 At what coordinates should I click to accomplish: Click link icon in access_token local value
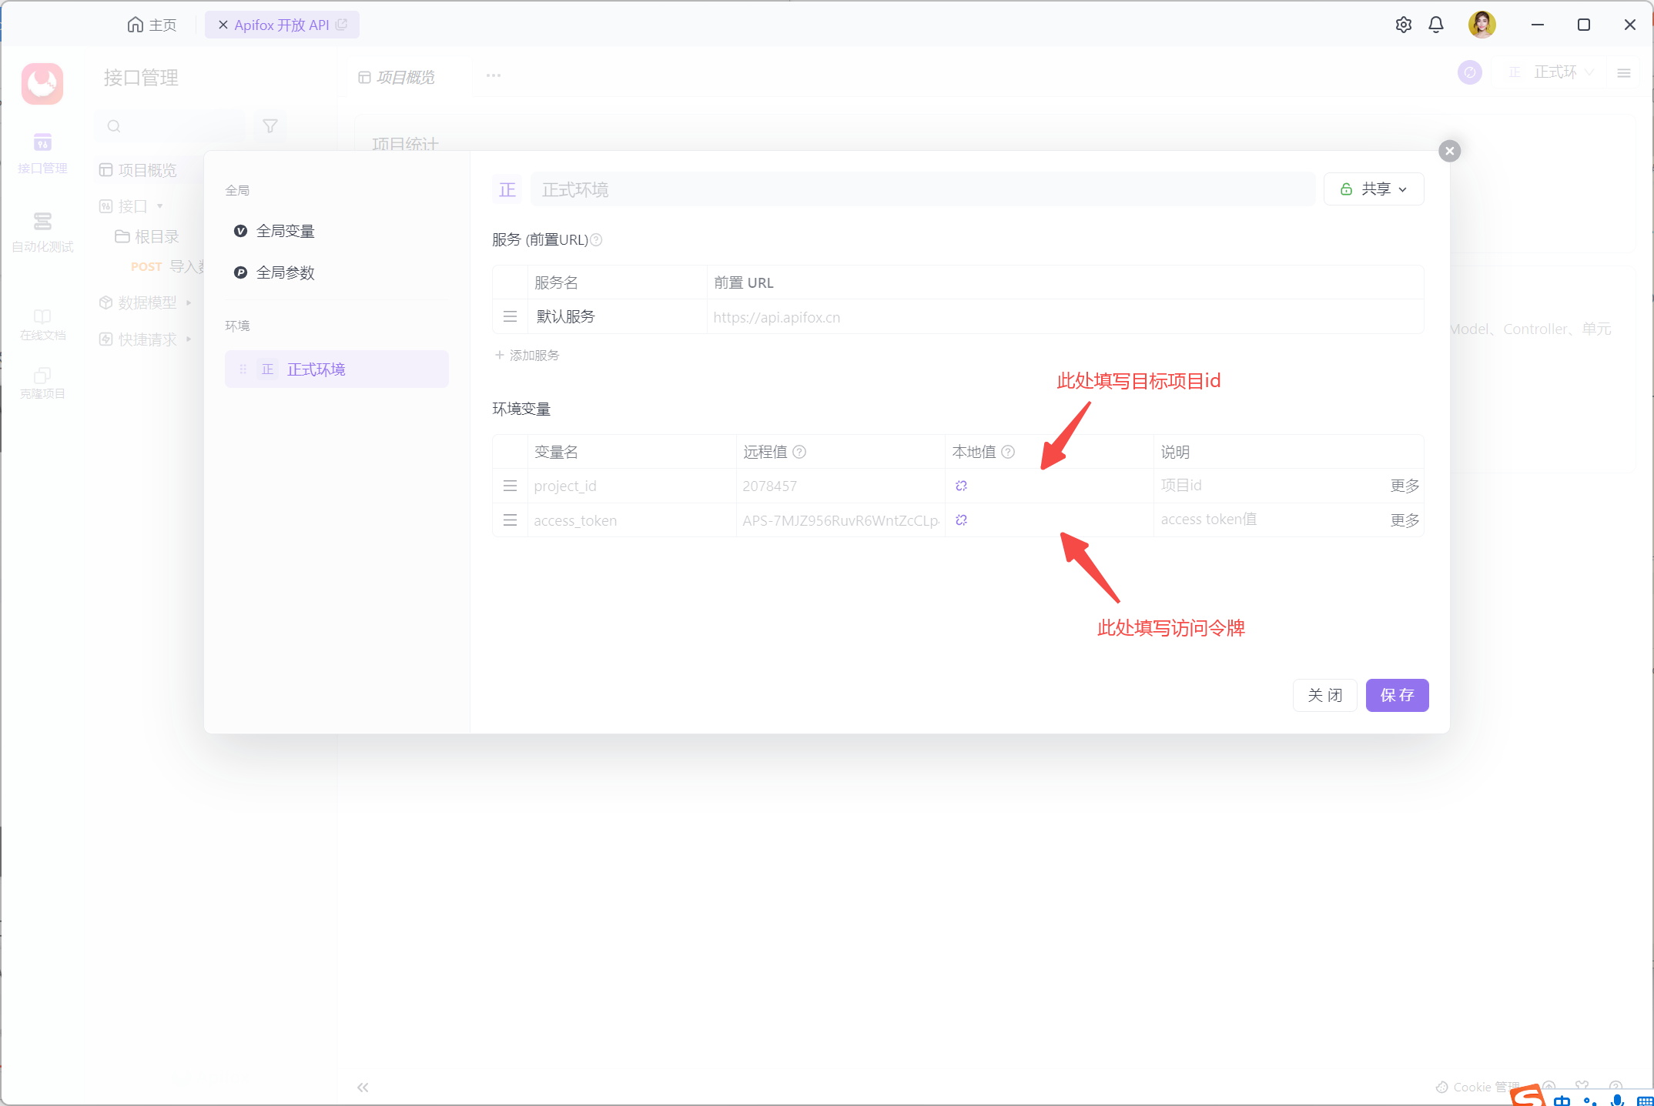[961, 520]
